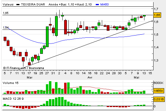Click the black TEIXEIRA DUAR legend marker
The height and width of the screenshot is (111, 166).
click(x=18, y=5)
